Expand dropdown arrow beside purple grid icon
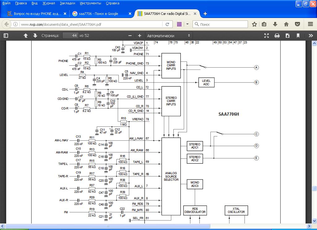This screenshot has width=317, height=230. tap(187, 24)
